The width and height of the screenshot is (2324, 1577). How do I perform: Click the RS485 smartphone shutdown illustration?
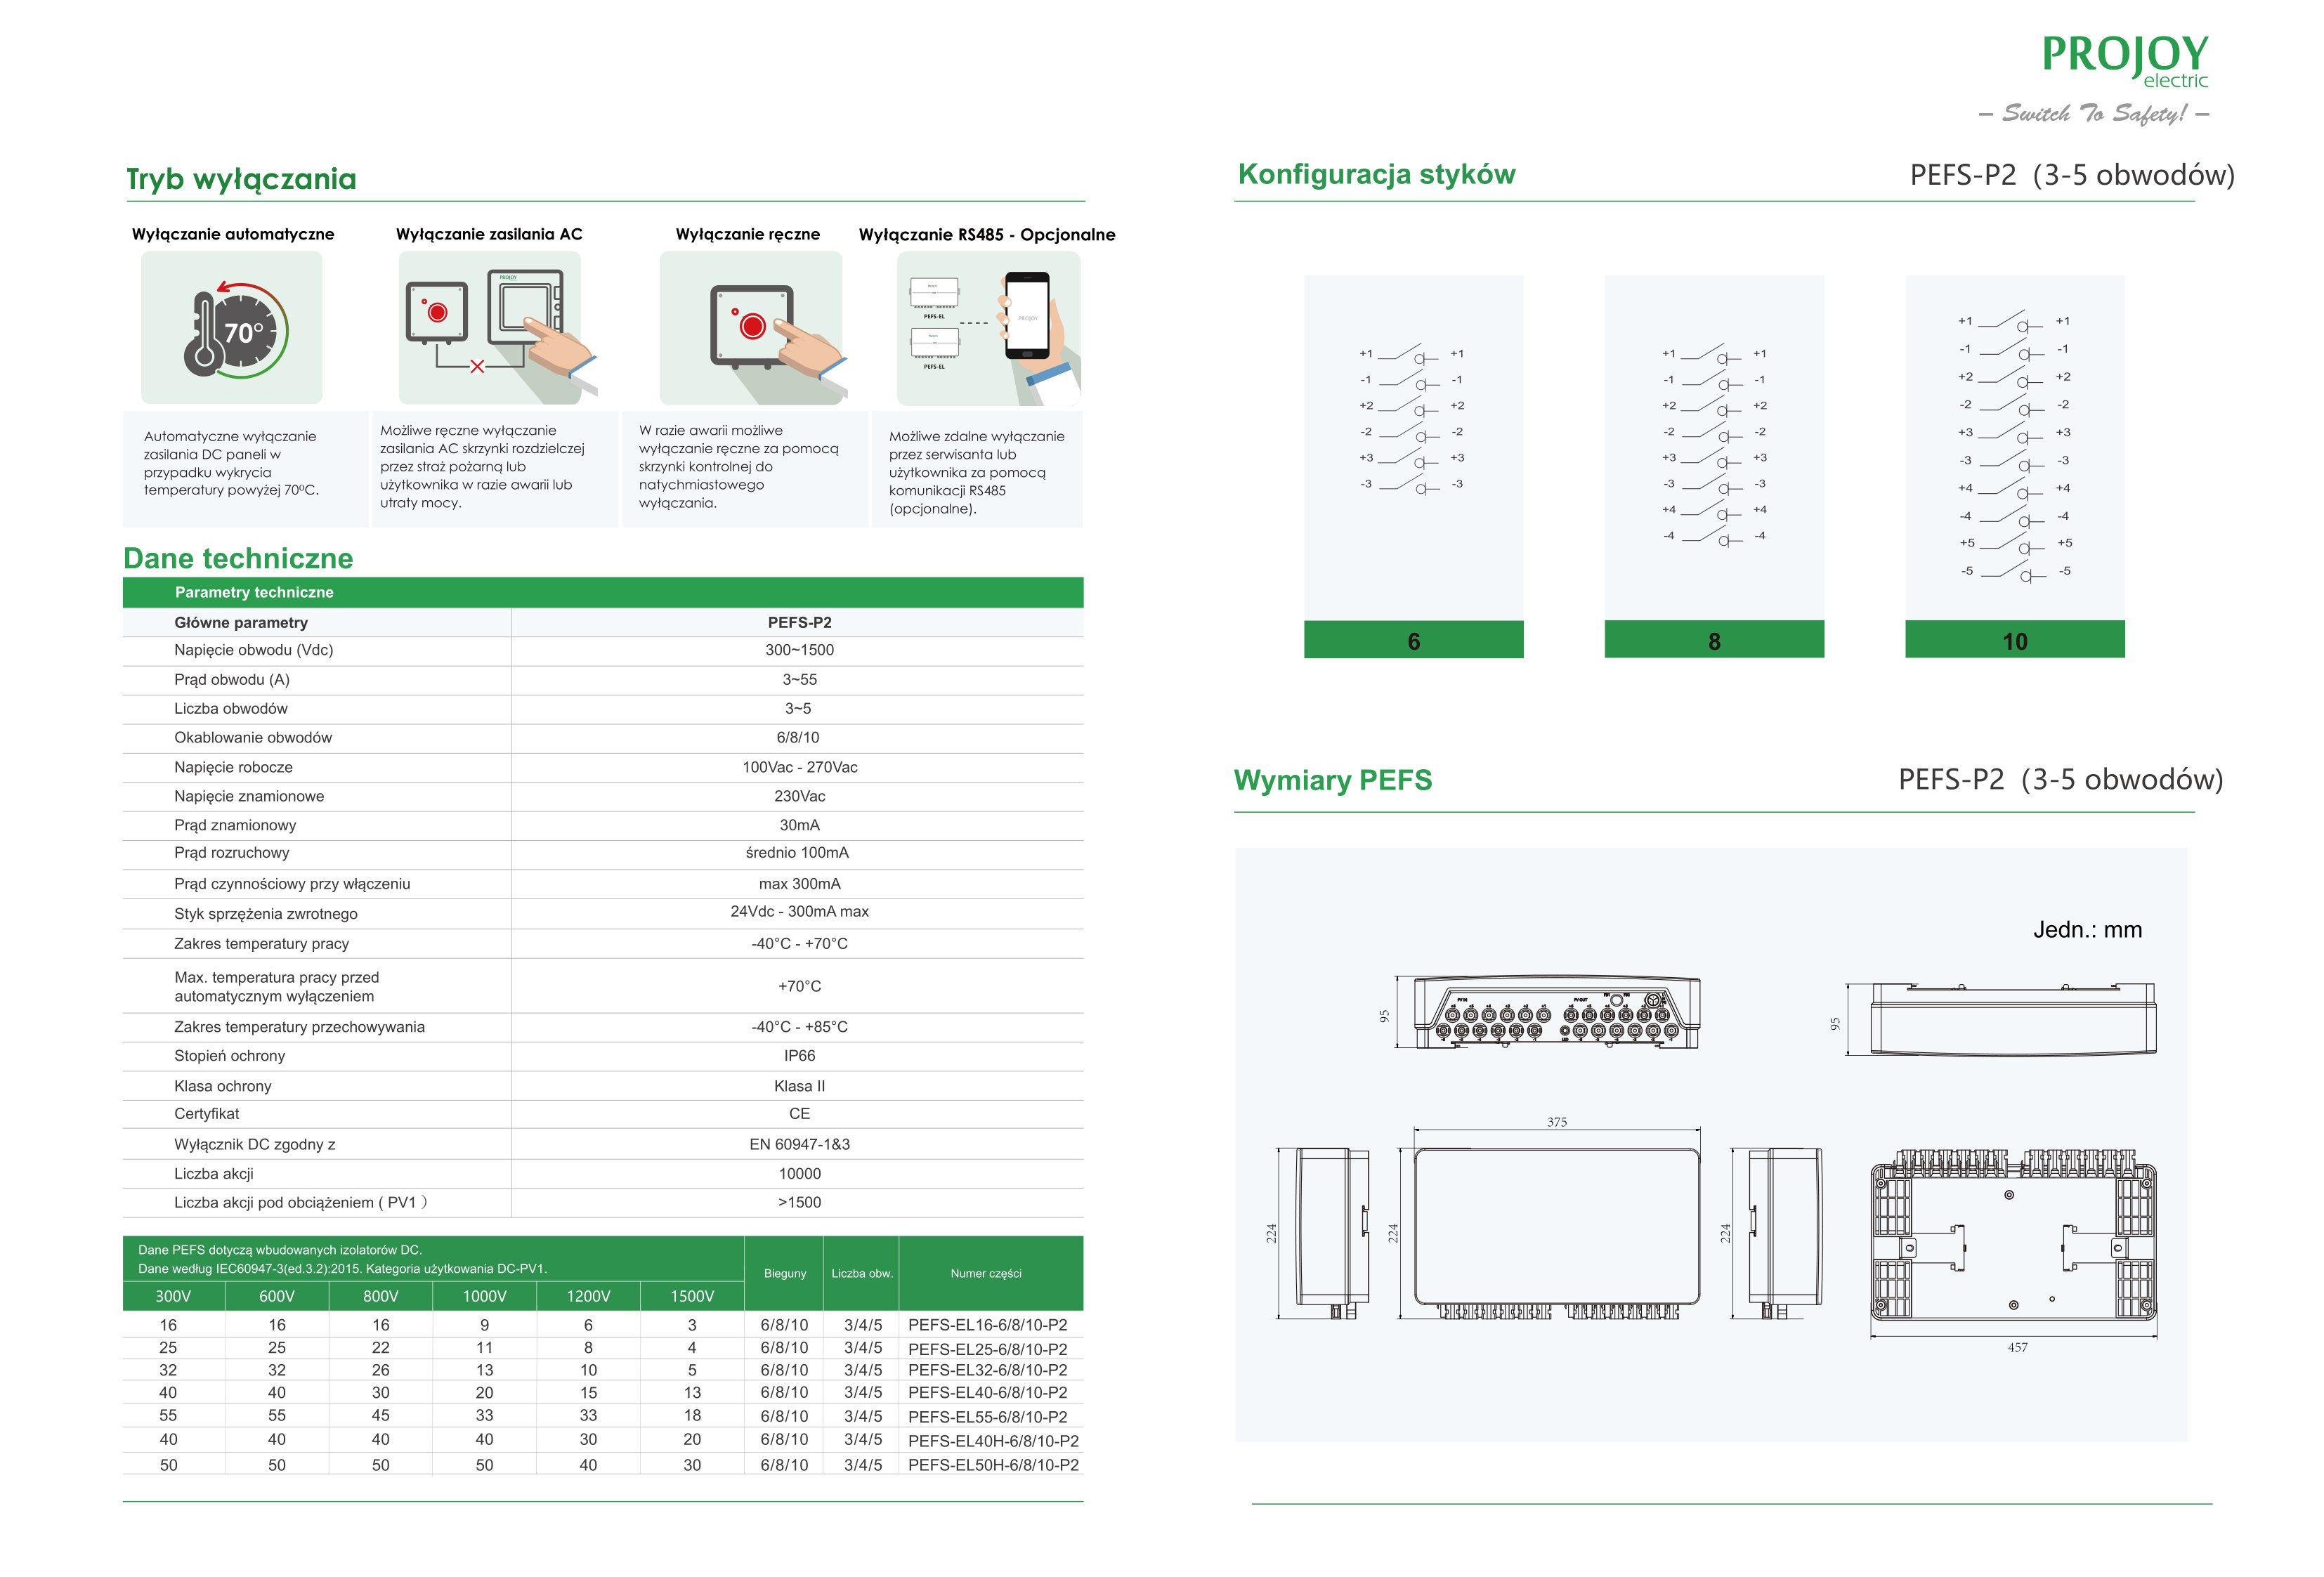988,327
